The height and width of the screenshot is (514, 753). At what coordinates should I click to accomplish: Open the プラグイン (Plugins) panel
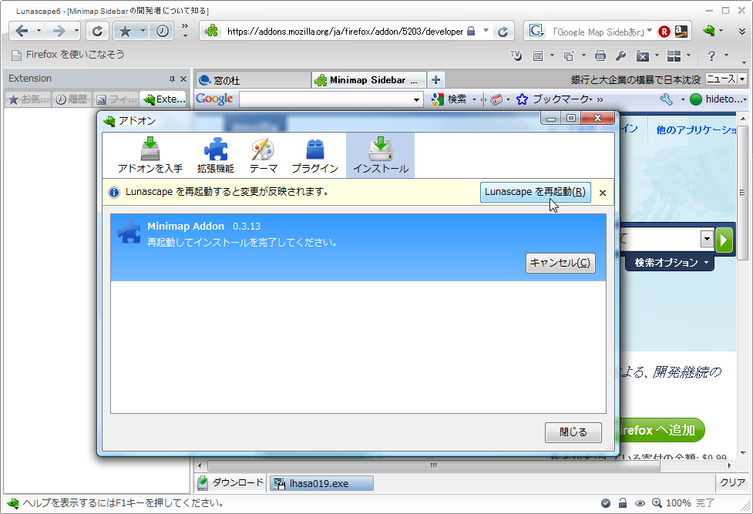314,154
